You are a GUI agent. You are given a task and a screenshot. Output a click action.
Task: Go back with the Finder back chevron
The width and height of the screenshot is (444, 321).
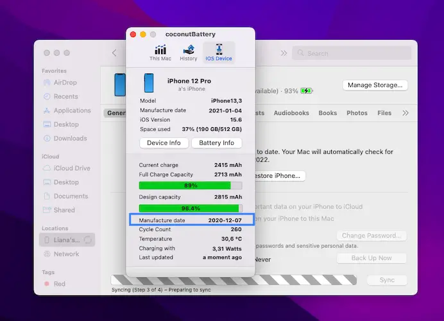pos(114,53)
